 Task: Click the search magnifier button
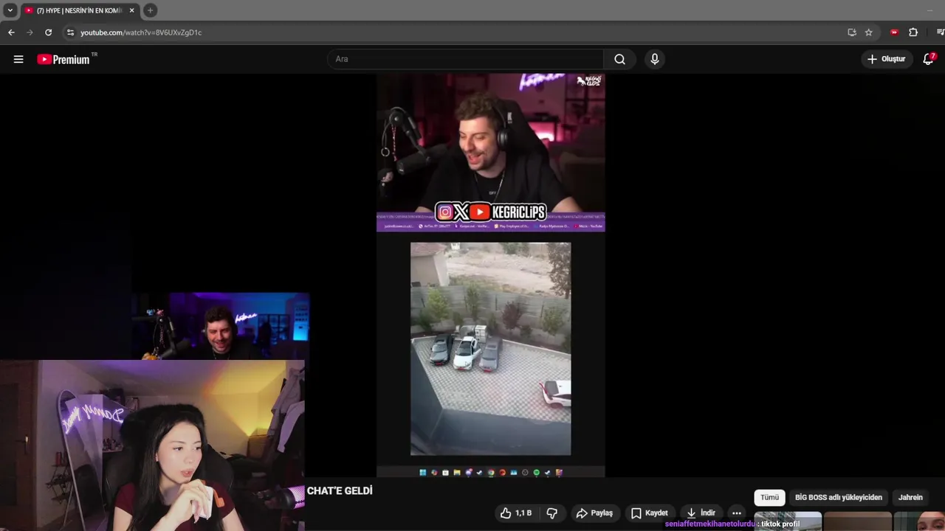pyautogui.click(x=619, y=59)
